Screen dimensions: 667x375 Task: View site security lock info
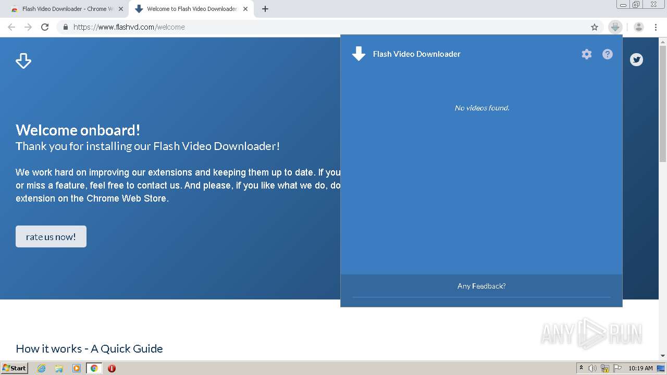click(65, 27)
